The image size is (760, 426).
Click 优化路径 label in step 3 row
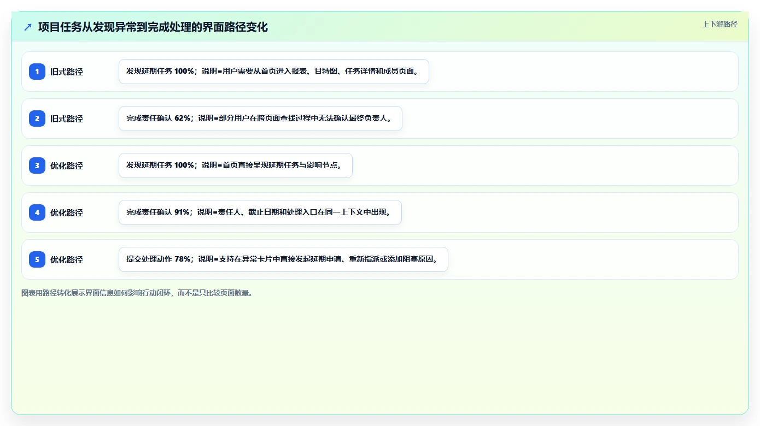(x=67, y=165)
